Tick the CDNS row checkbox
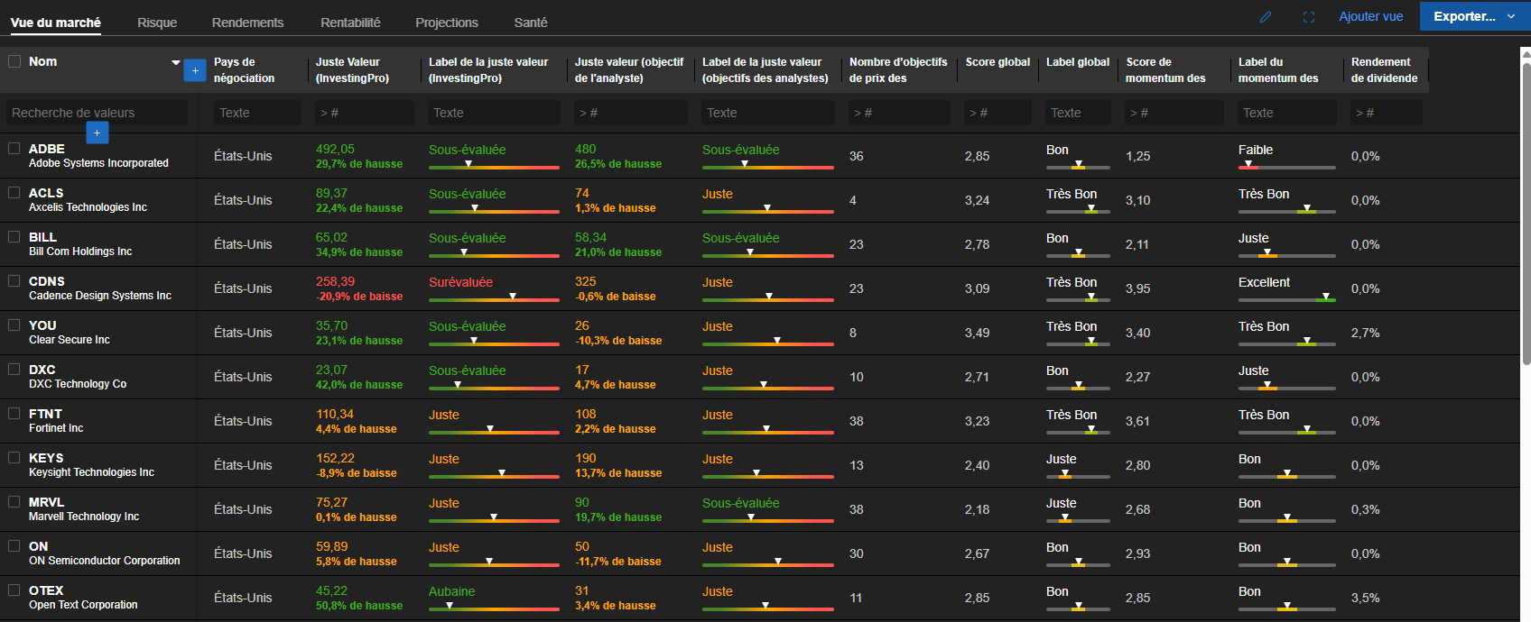The height and width of the screenshot is (622, 1531). click(x=14, y=280)
